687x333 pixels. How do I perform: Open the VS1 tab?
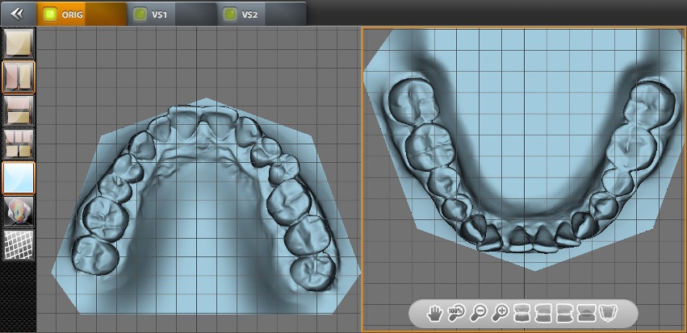pyautogui.click(x=172, y=14)
